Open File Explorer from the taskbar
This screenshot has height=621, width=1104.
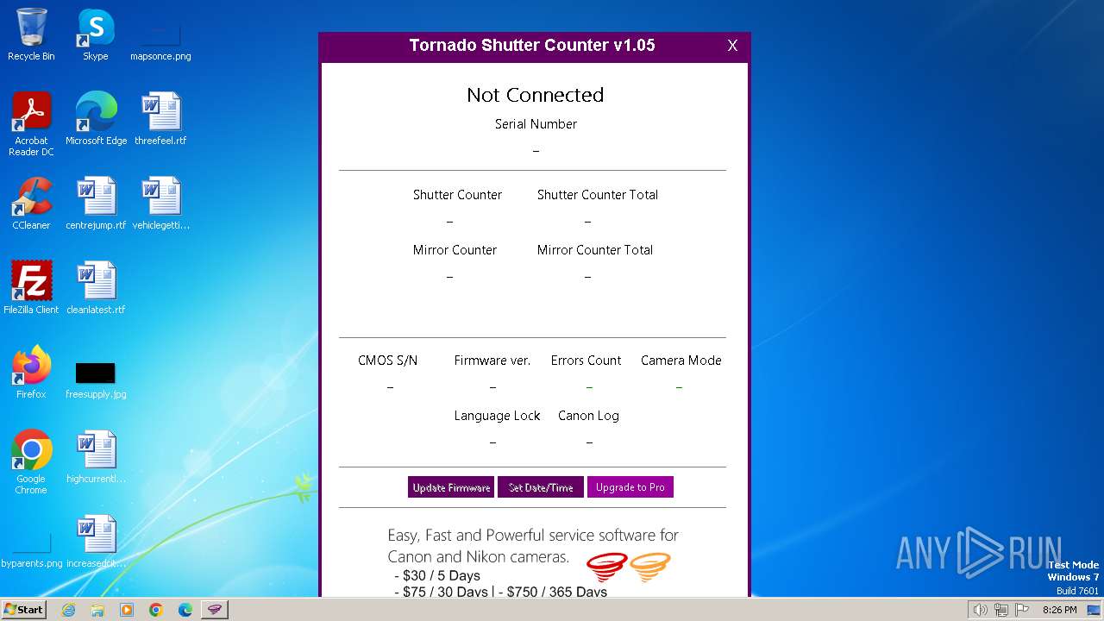tap(97, 610)
